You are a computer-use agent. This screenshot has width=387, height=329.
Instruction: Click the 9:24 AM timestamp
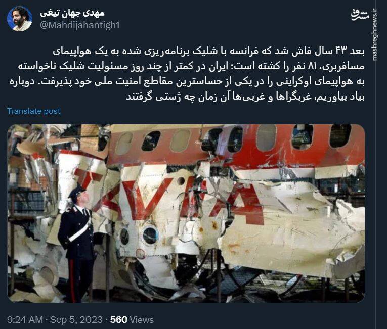click(25, 319)
